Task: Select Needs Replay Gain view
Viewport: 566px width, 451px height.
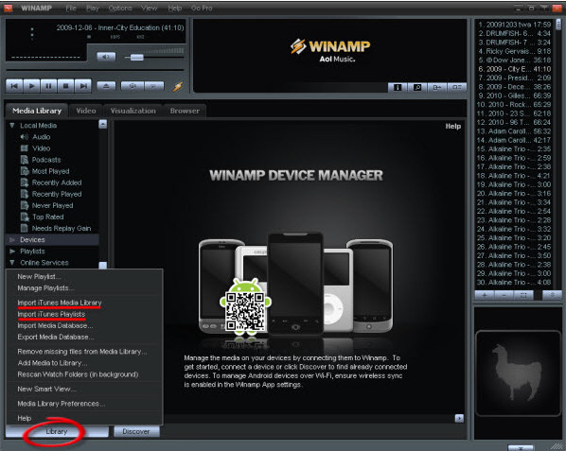Action: [61, 228]
